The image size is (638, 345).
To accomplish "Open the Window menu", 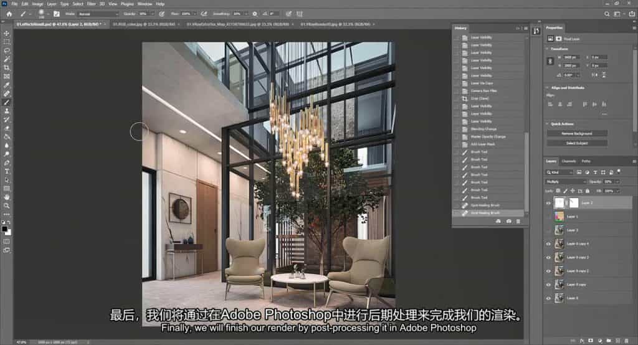I will [x=145, y=4].
